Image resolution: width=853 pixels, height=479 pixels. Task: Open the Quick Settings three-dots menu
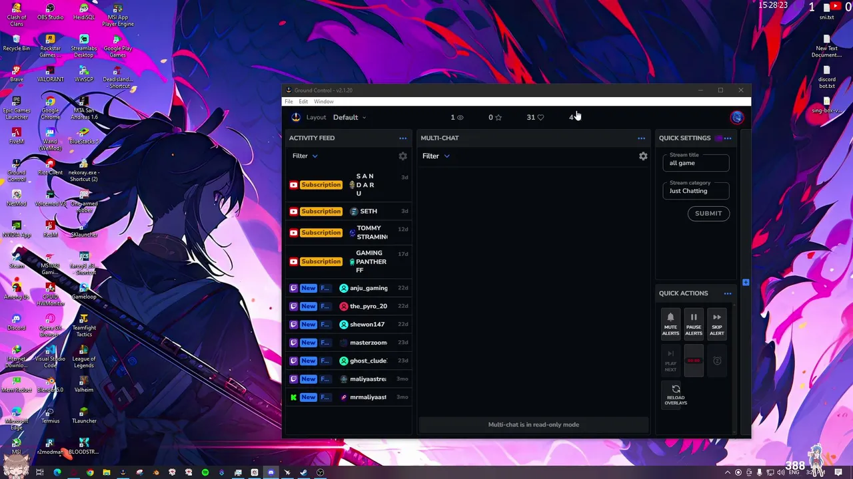pyautogui.click(x=728, y=138)
